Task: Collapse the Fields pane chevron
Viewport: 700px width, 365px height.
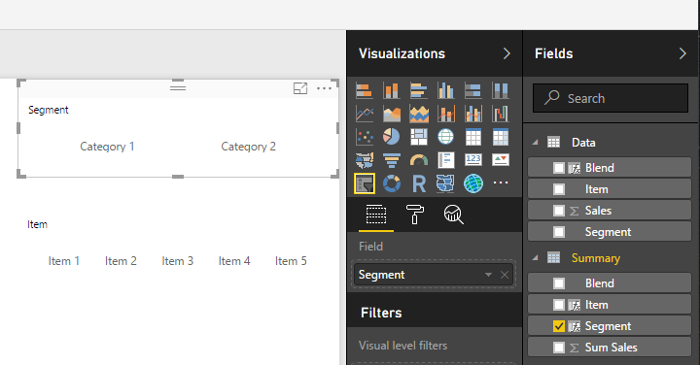Action: pyautogui.click(x=682, y=54)
